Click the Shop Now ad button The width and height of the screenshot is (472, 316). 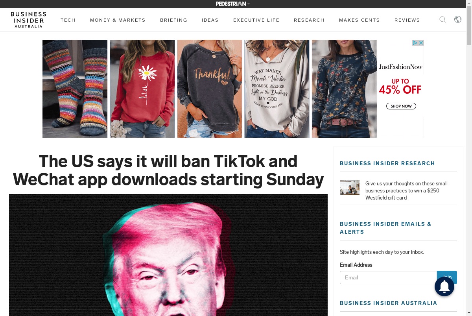[401, 106]
